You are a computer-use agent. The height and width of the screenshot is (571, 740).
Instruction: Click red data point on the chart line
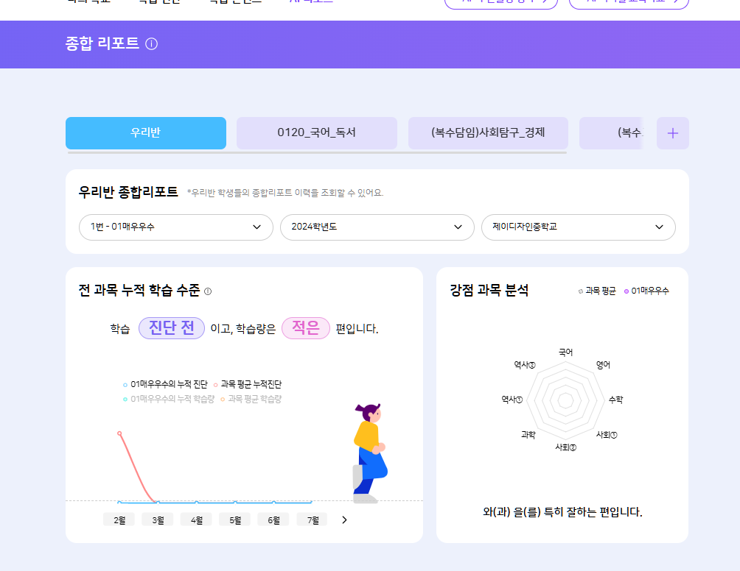pos(119,433)
